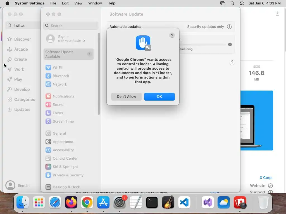
Task: Open Network settings in the sidebar
Action: click(69, 84)
